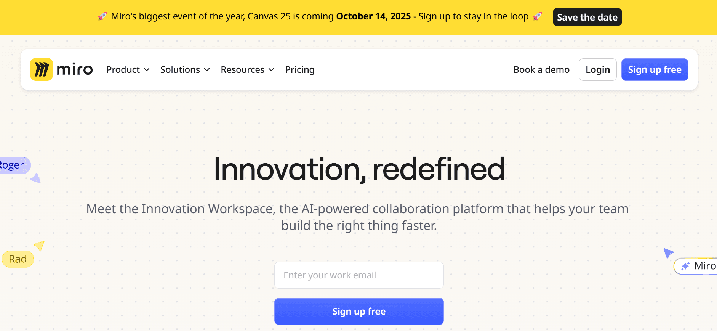717x331 pixels.
Task: Click Book a demo
Action: [x=541, y=69]
